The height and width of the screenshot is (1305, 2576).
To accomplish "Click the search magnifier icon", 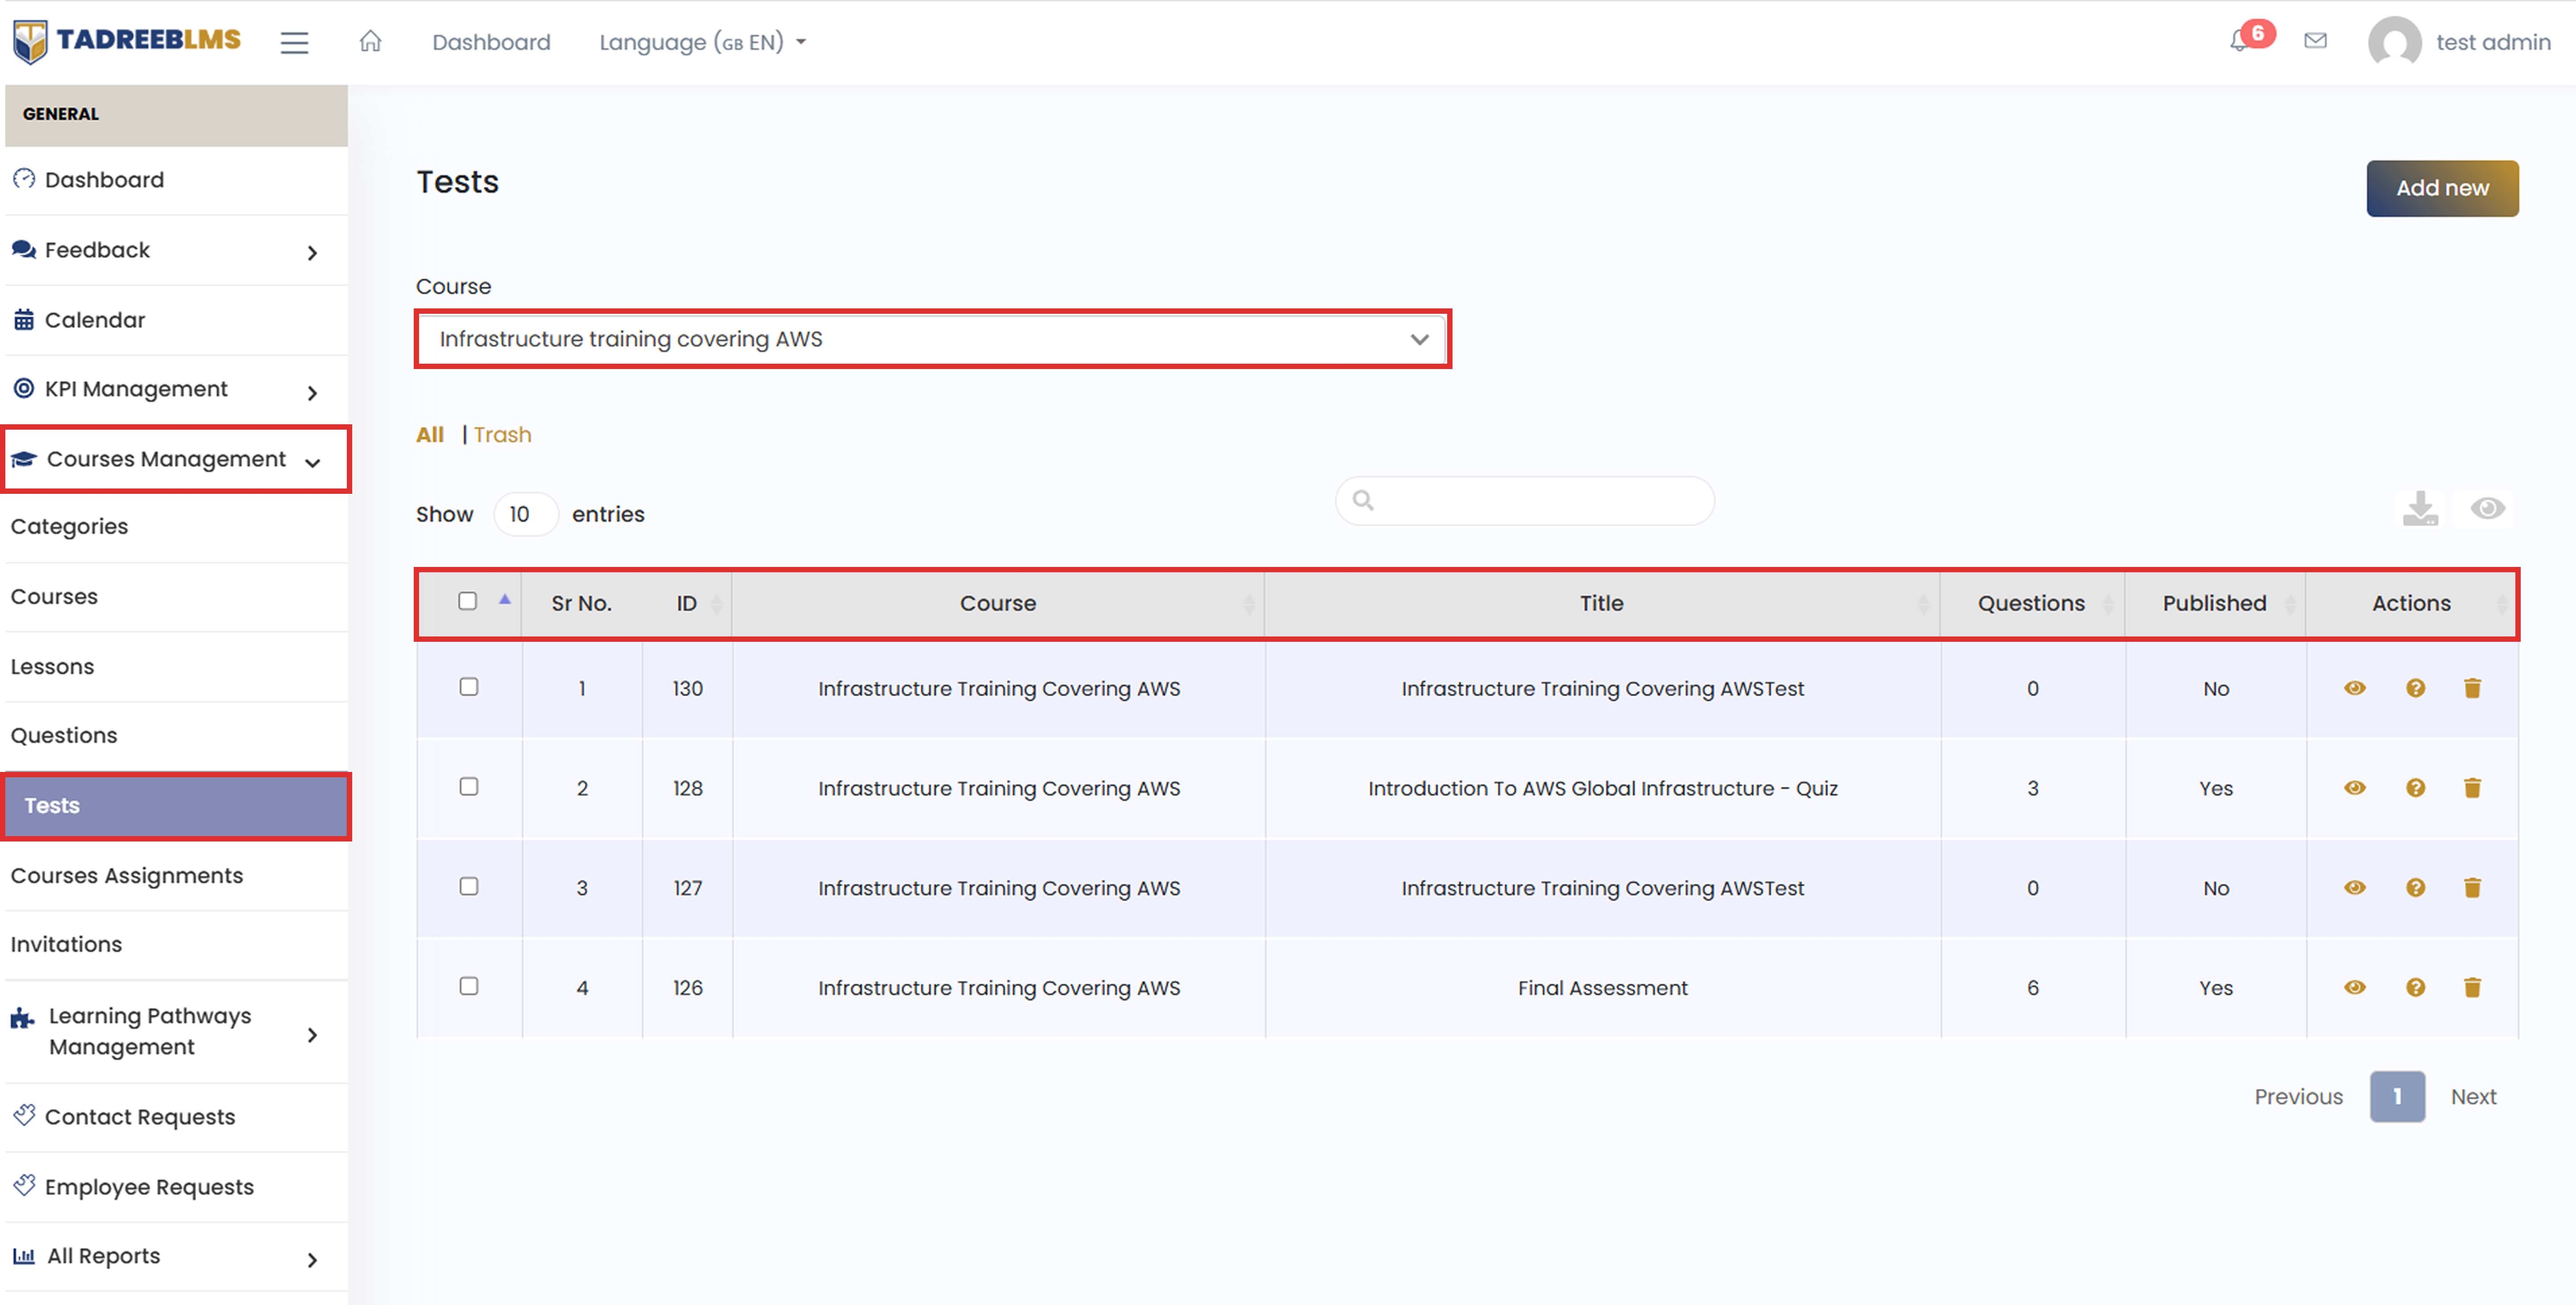I will tap(1362, 500).
